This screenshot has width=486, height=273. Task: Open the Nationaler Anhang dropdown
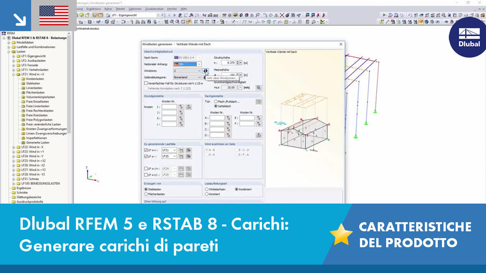click(x=199, y=64)
